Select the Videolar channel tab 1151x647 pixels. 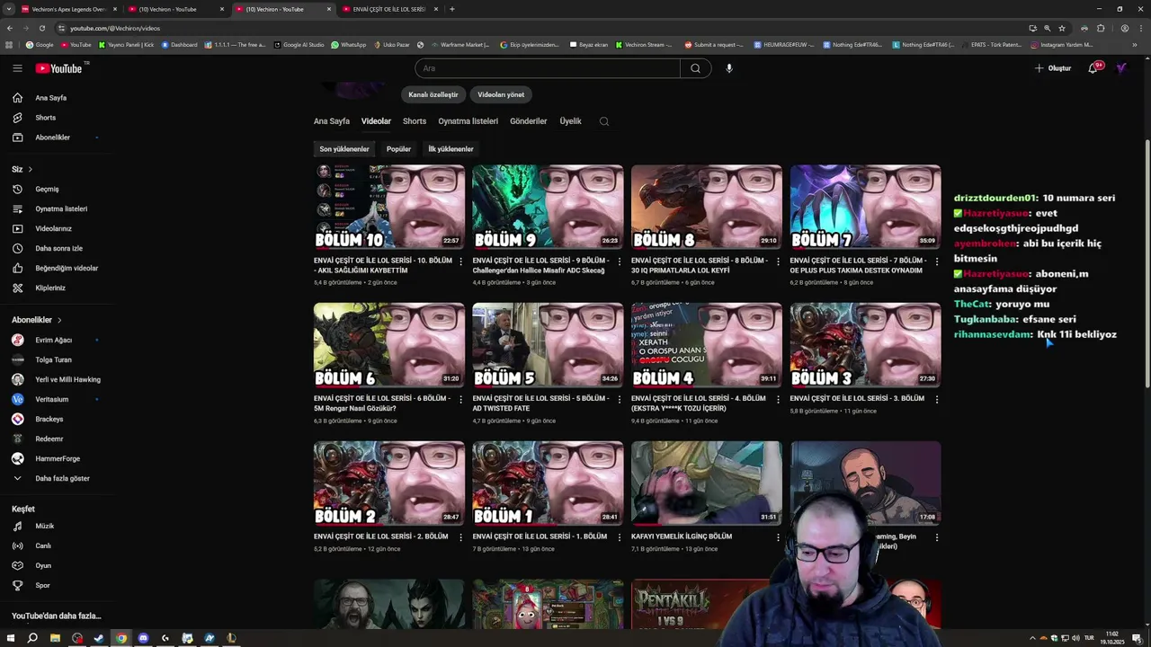coord(376,121)
